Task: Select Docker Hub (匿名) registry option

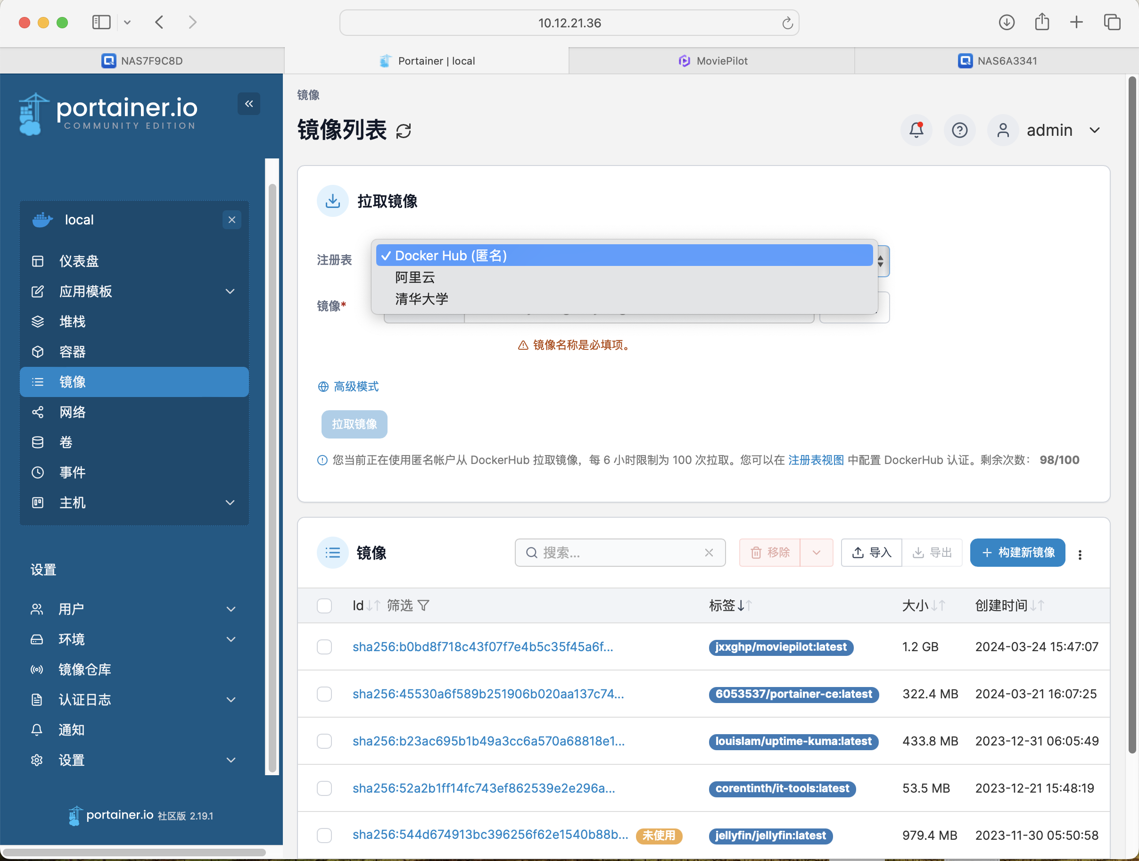Action: [624, 256]
